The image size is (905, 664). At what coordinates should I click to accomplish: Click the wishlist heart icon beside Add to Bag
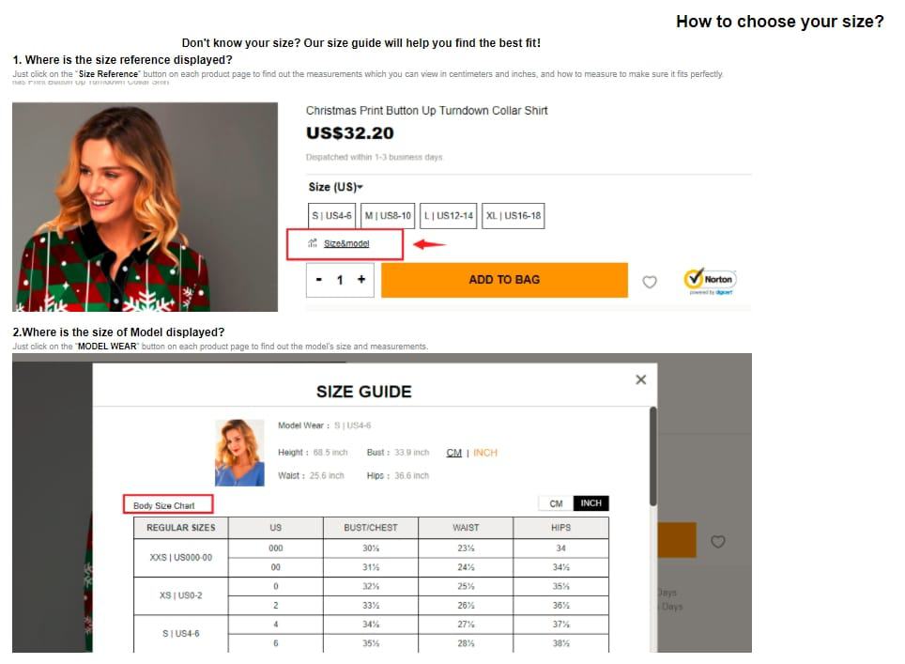point(650,282)
